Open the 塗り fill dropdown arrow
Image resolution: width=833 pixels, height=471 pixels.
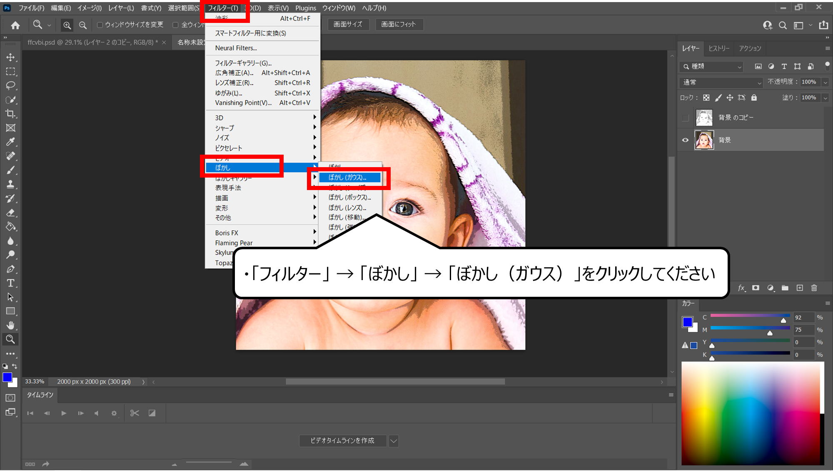825,98
